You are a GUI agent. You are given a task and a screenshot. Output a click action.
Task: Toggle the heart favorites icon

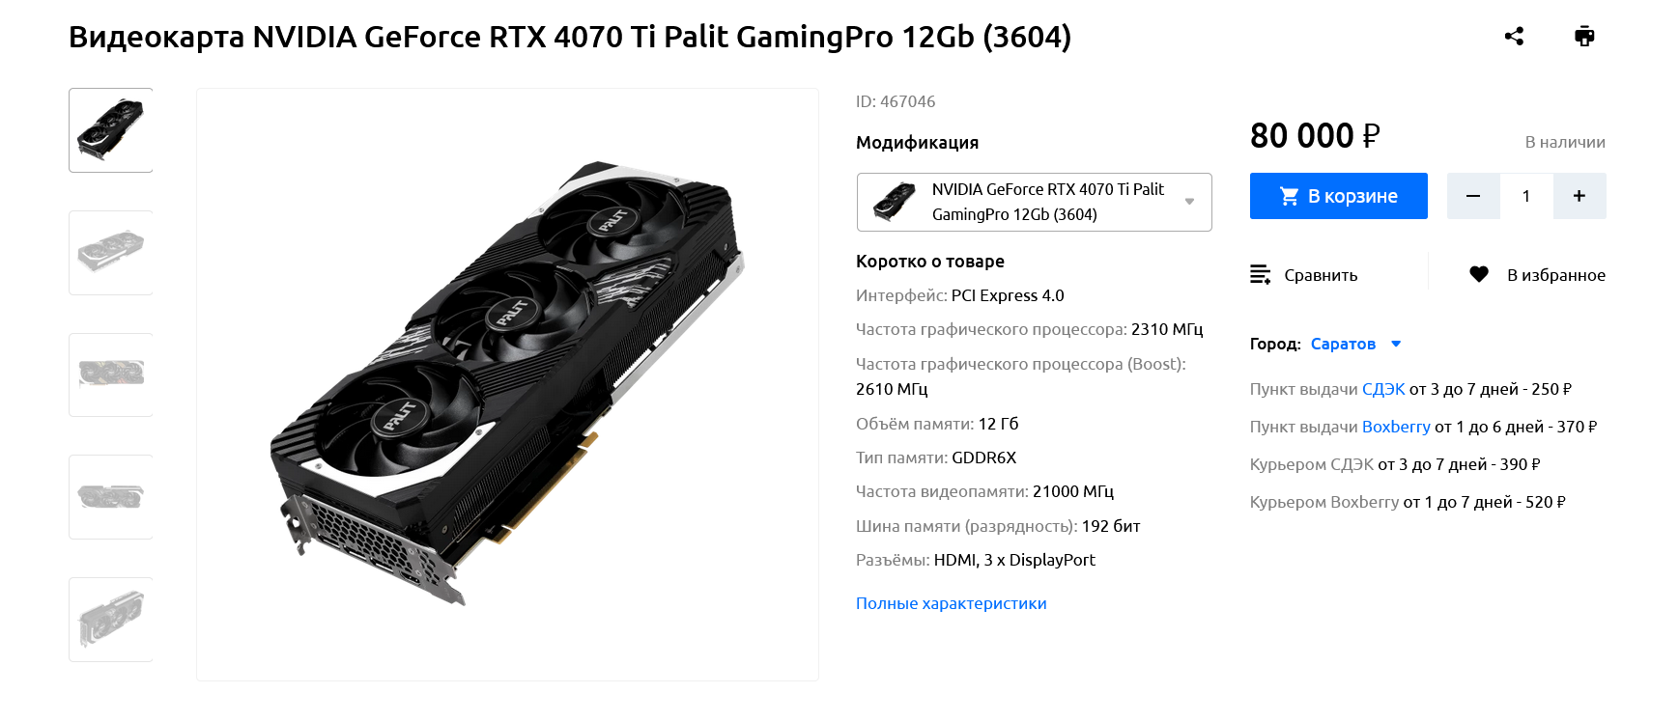coord(1478,275)
